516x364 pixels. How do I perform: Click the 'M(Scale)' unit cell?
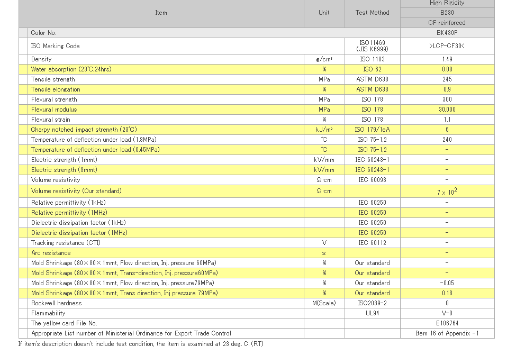(324, 303)
